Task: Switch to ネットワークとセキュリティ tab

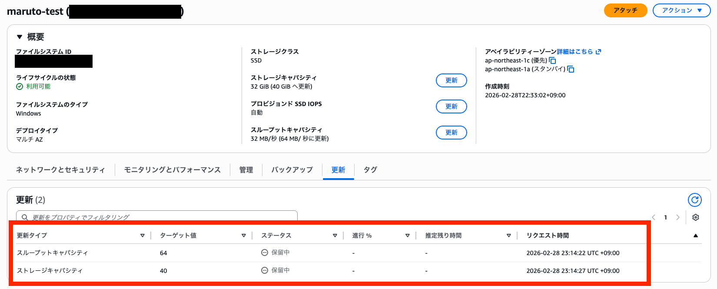Action: click(x=60, y=170)
